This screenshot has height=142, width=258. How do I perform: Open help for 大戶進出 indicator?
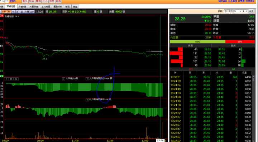[x=64, y=79]
